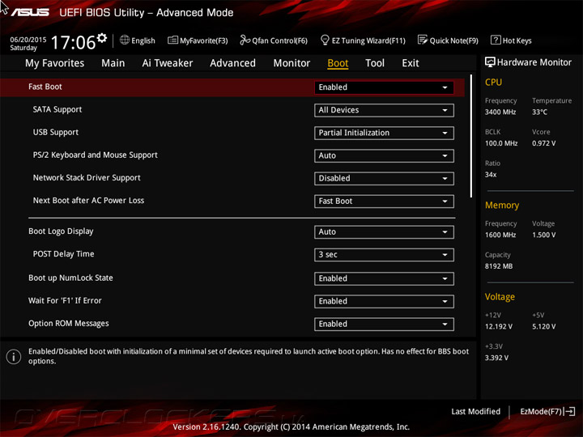Open the Advanced tab

tap(232, 63)
